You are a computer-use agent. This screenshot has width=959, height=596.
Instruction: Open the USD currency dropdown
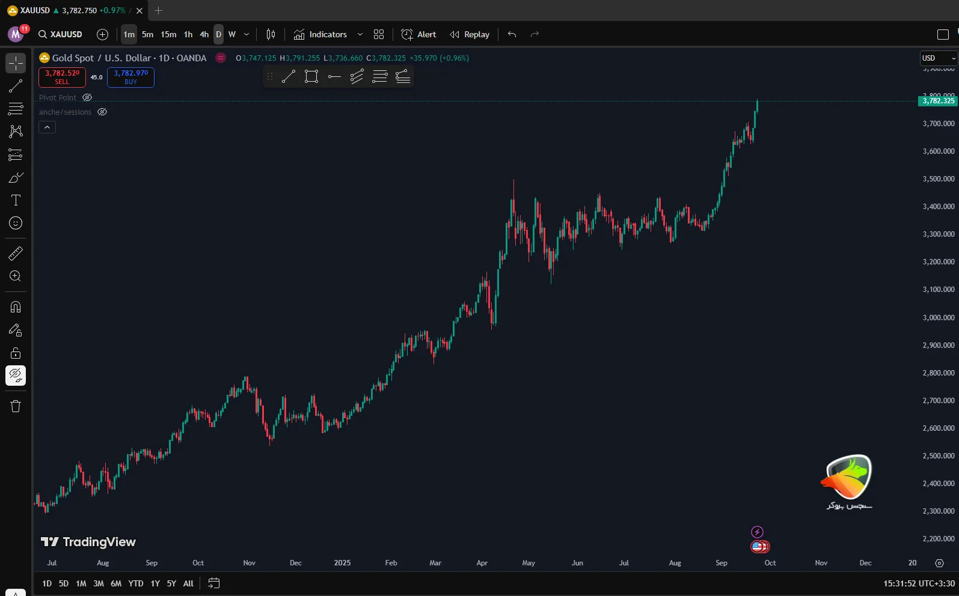(938, 58)
